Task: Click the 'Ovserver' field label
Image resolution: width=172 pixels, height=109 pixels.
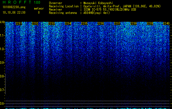Action: [56, 3]
